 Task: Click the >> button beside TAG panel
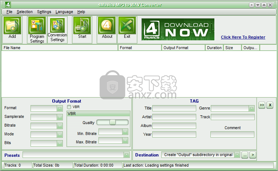click(x=262, y=105)
